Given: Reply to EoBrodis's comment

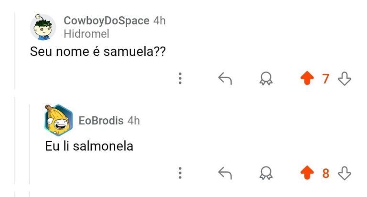Looking at the screenshot, I should coord(225,173).
